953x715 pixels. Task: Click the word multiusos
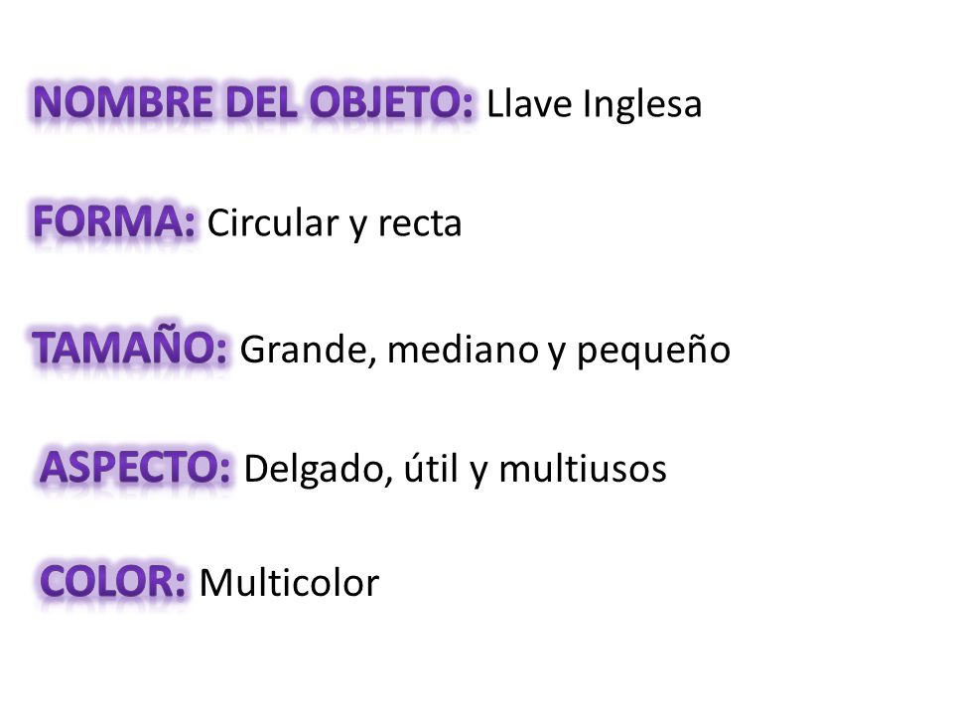coord(583,470)
